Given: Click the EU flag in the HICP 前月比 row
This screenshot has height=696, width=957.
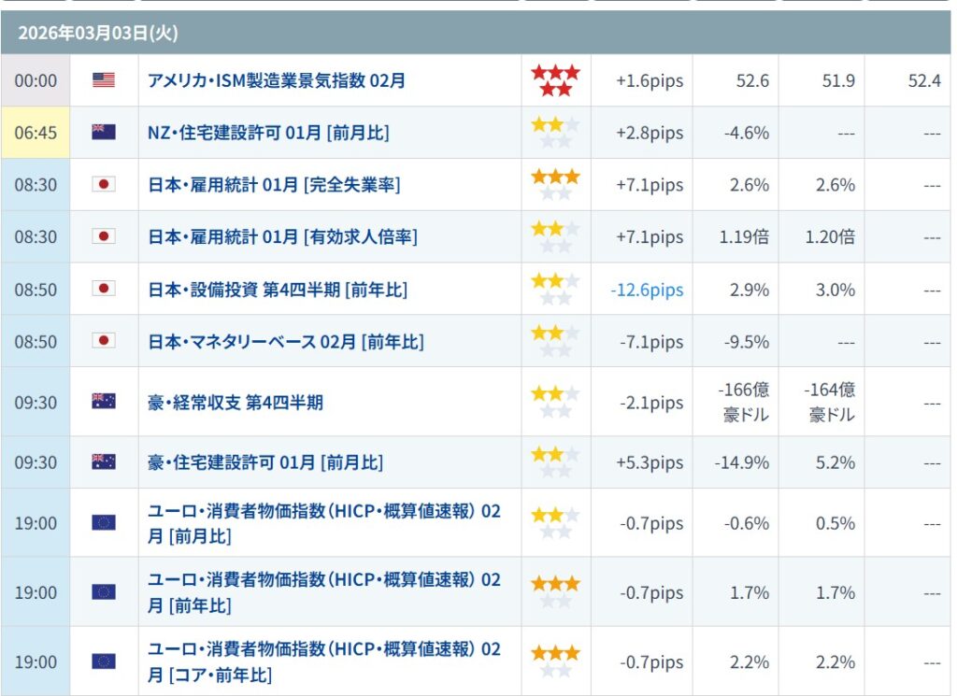Looking at the screenshot, I should (x=104, y=523).
